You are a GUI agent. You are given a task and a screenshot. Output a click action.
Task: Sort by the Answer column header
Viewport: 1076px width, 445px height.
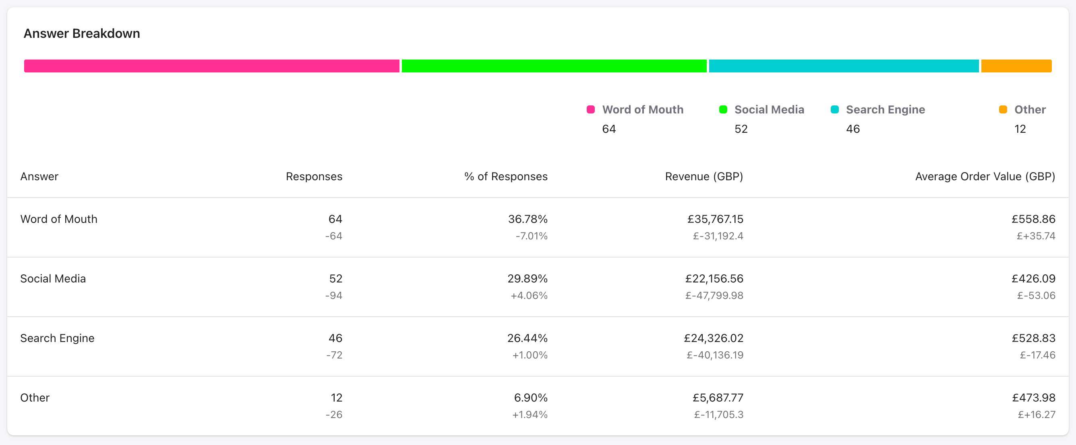point(39,176)
